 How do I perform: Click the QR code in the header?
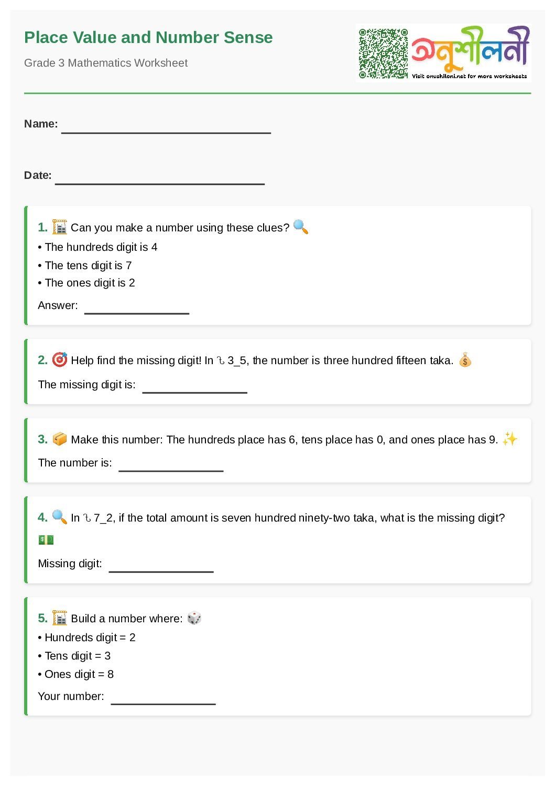tap(383, 54)
